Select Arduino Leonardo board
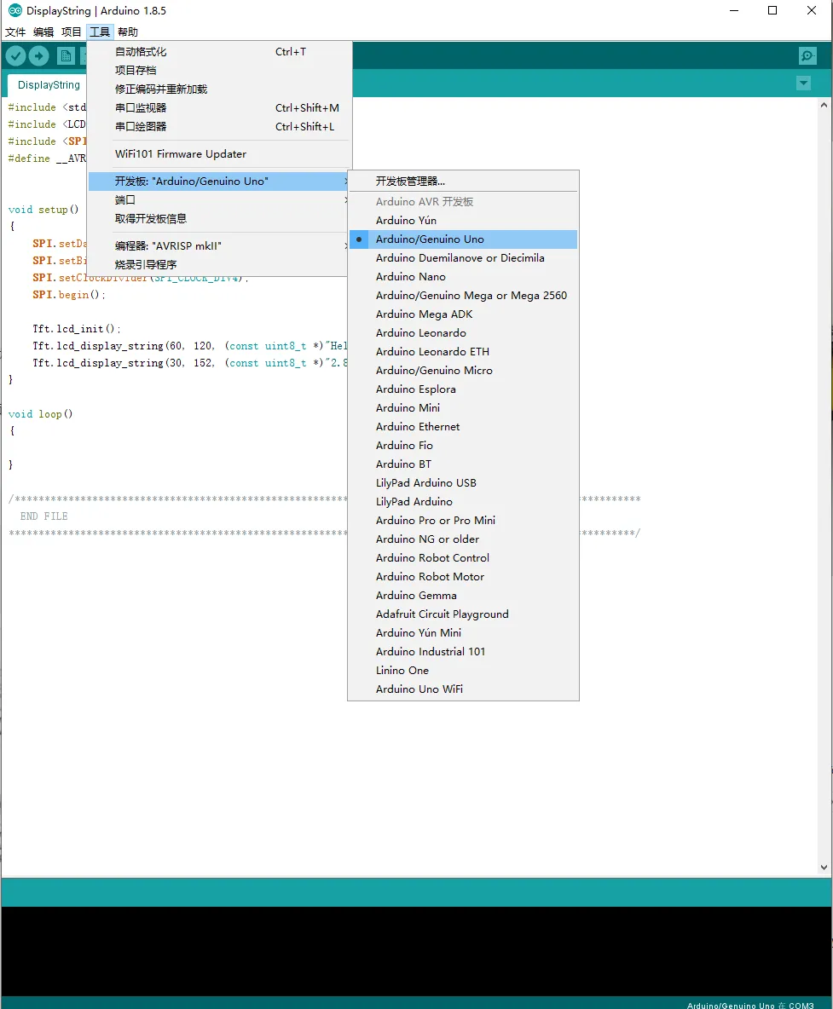833x1009 pixels. click(x=463, y=332)
